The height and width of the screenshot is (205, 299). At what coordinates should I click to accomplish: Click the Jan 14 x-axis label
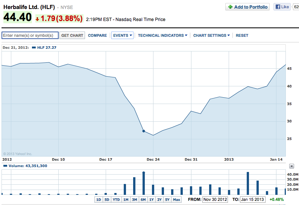click(276, 160)
